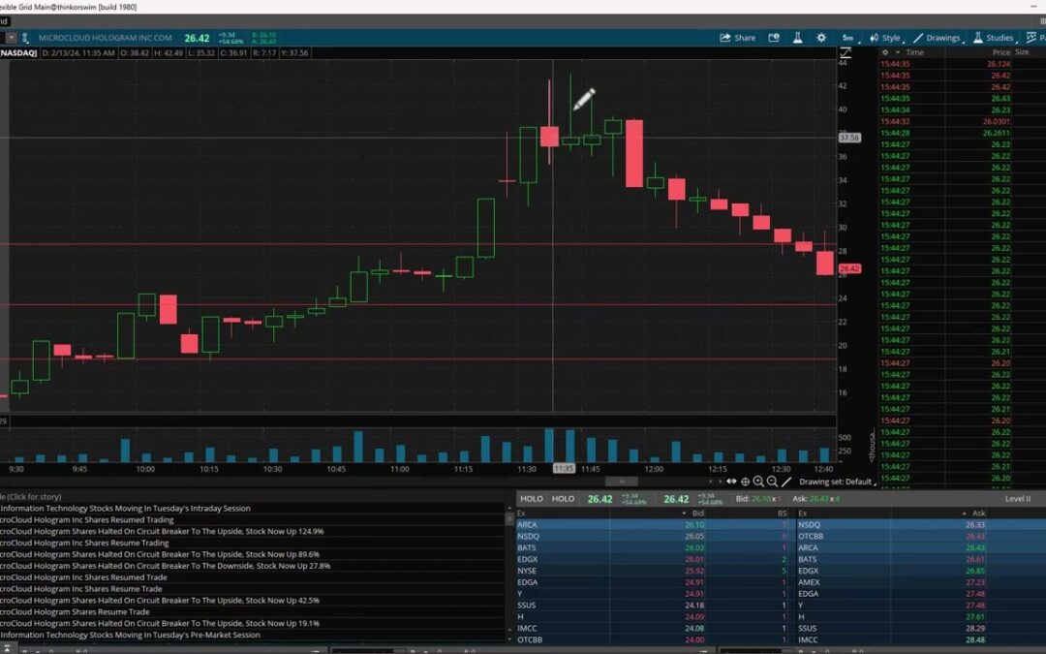Viewport: 1046px width, 654px height.
Task: Sort Time & Sales by Price column
Action: tap(1000, 52)
